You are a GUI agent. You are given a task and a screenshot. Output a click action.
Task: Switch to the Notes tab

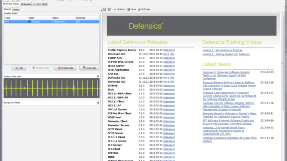point(16,9)
